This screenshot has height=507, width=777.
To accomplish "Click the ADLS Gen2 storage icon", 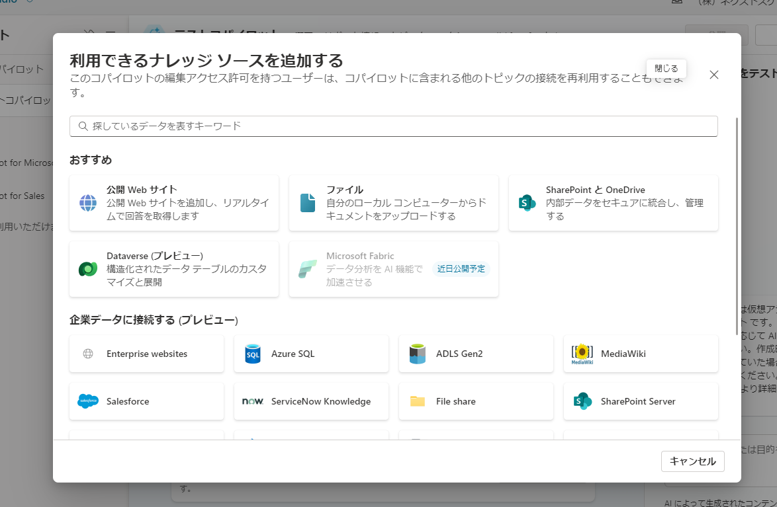I will tap(418, 354).
